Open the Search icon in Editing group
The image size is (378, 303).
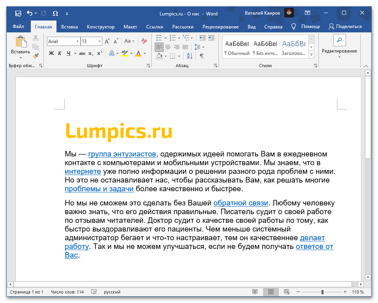339,40
